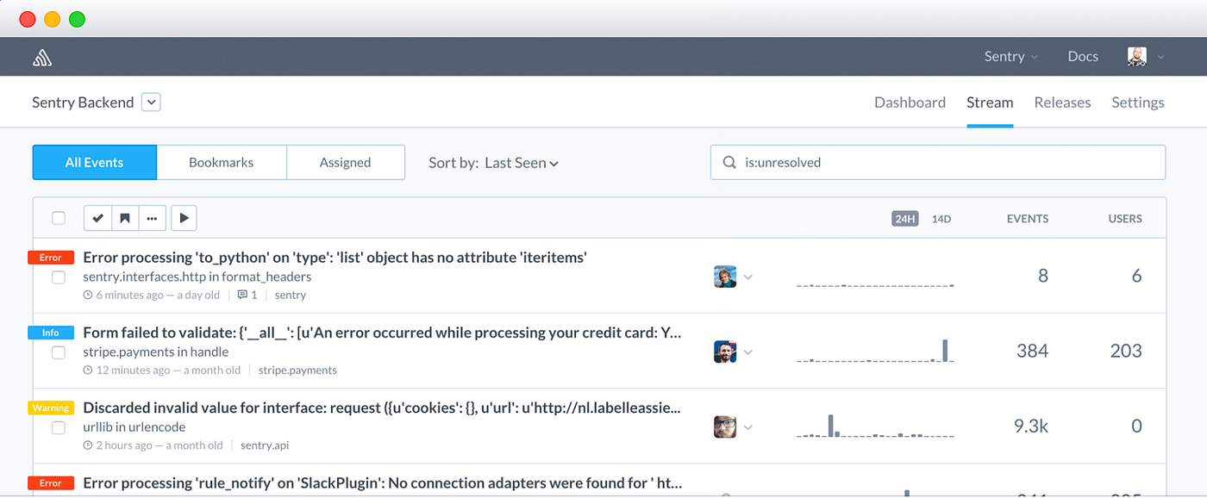Open the project switcher dropdown next to Sentry Backend
This screenshot has width=1207, height=498.
(x=151, y=102)
